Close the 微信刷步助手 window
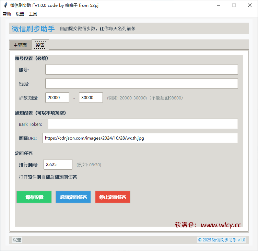The image size is (258, 251). click(250, 5)
